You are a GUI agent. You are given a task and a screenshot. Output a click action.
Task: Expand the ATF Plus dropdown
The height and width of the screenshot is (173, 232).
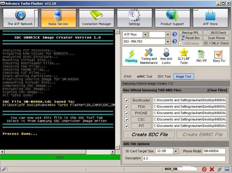point(145,35)
